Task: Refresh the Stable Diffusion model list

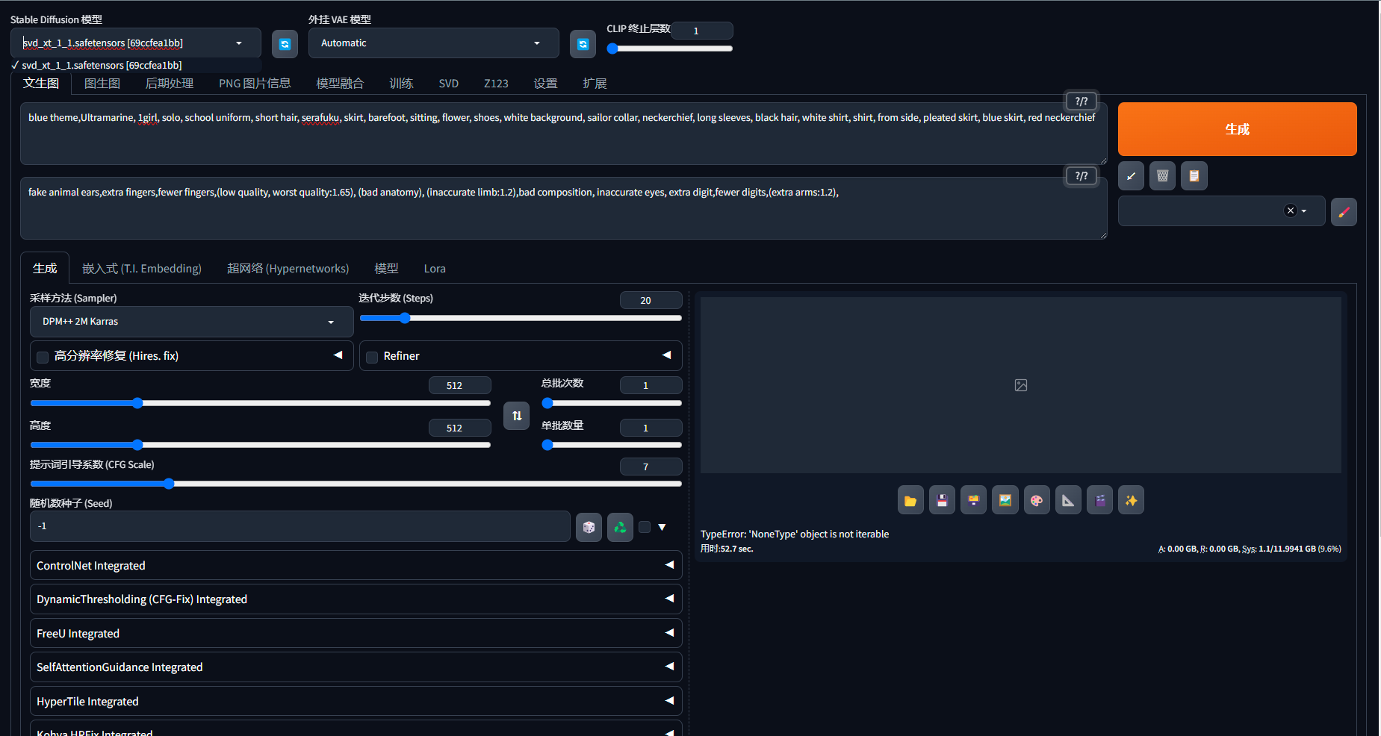Action: click(285, 44)
